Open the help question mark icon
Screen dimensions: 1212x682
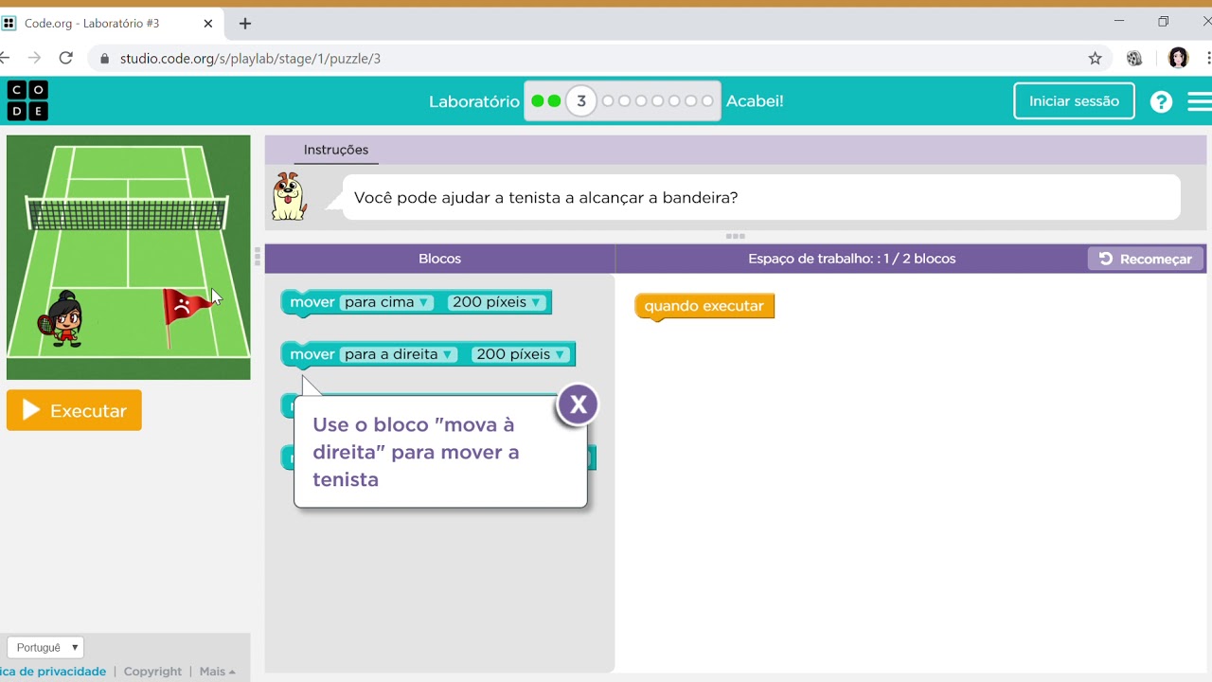(x=1161, y=101)
